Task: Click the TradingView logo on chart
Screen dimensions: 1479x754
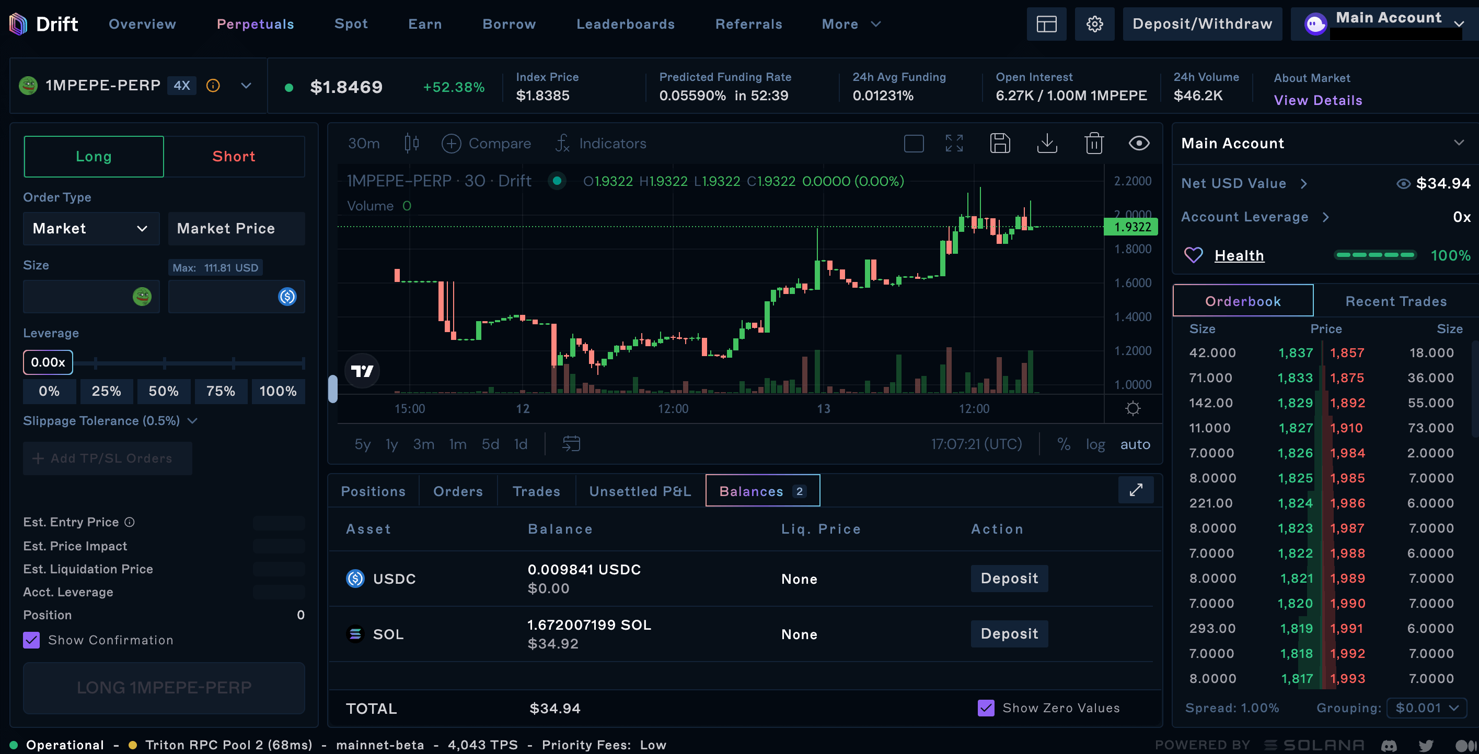Action: point(362,371)
